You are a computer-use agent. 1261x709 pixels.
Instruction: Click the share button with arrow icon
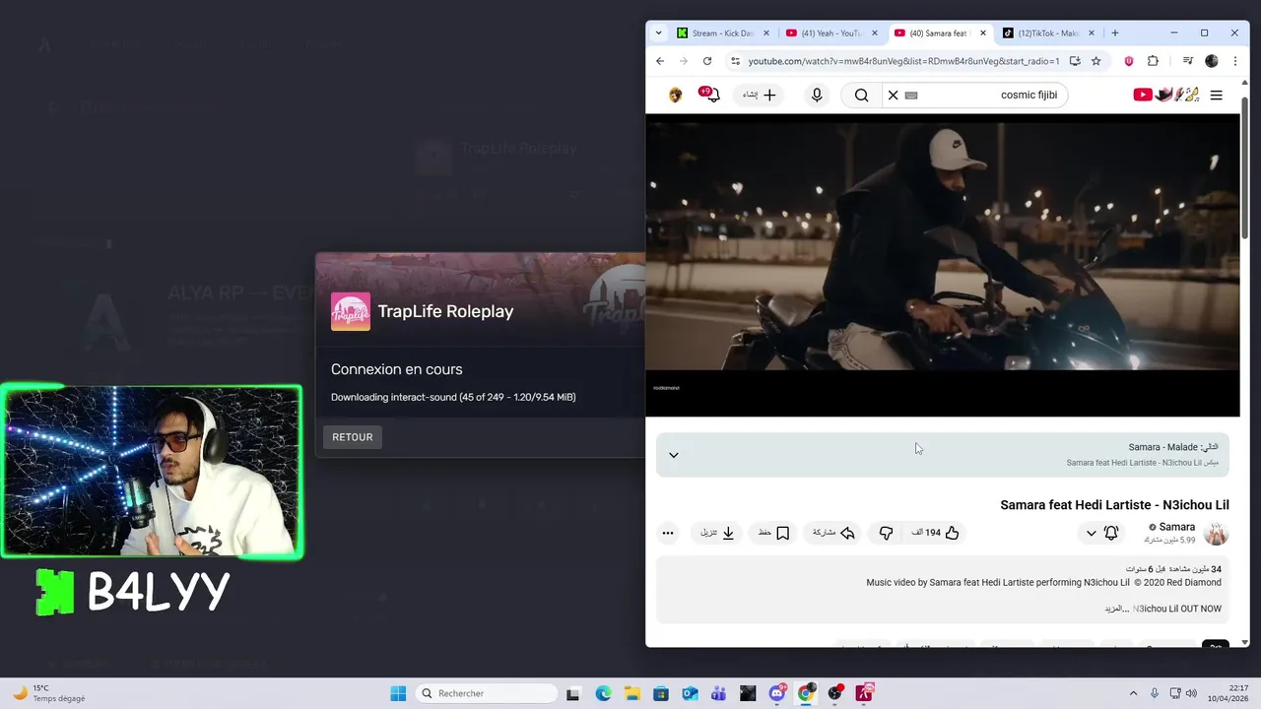point(833,533)
